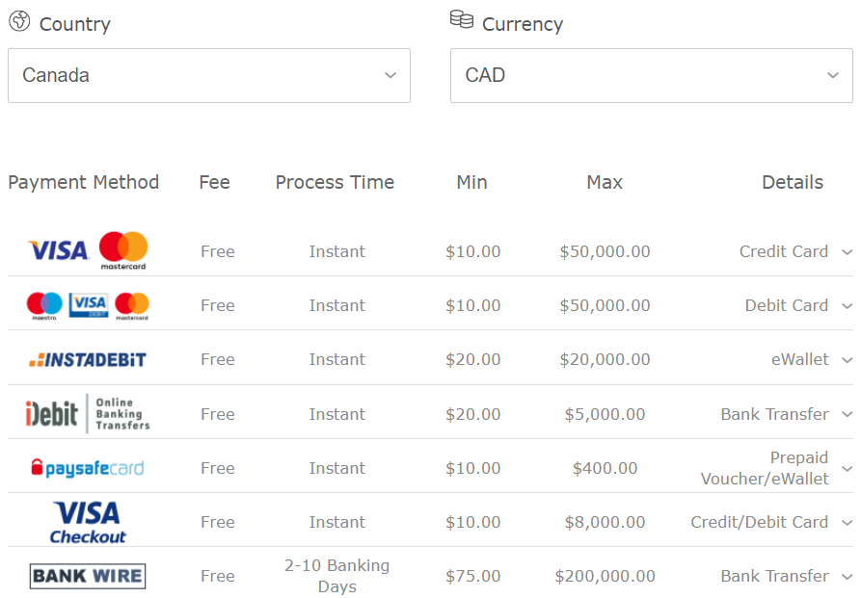Expand iDebit Bank Transfer details chevron

click(847, 415)
